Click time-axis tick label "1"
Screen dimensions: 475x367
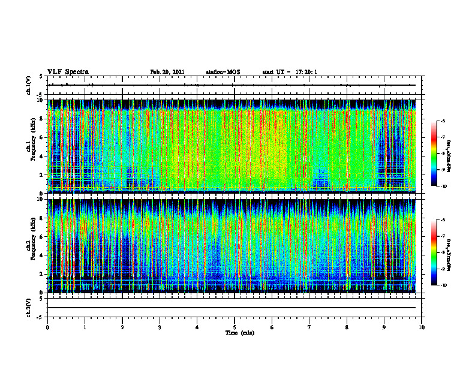click(x=85, y=327)
